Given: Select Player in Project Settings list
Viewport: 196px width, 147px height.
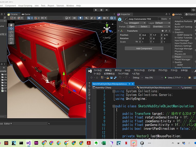Looking at the screenshot, I should [x=178, y=57].
